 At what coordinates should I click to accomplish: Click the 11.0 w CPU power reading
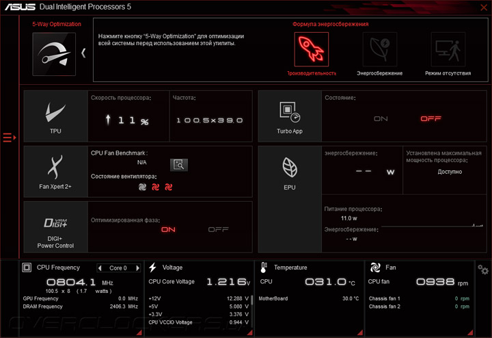pos(349,218)
